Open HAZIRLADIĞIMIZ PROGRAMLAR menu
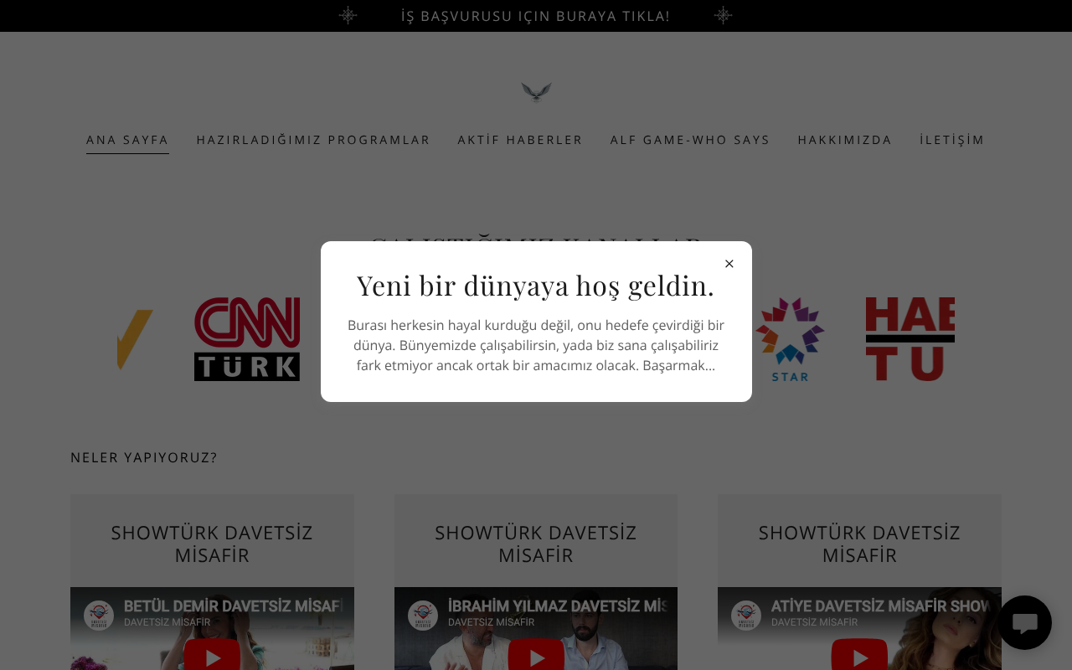 [x=313, y=140]
